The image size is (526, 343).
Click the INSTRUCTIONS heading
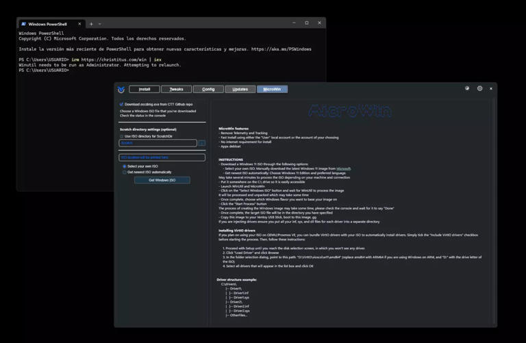click(x=231, y=160)
